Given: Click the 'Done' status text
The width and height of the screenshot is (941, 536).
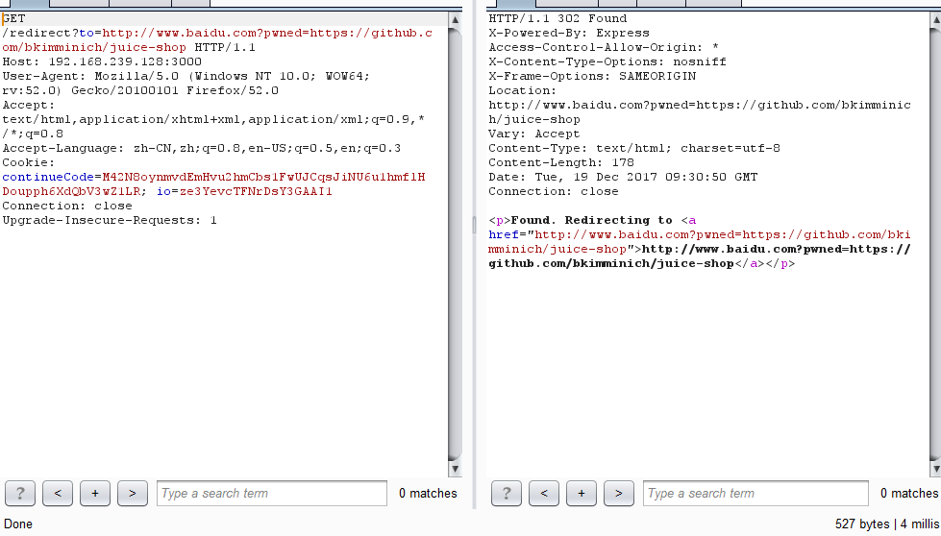Looking at the screenshot, I should click(x=18, y=524).
